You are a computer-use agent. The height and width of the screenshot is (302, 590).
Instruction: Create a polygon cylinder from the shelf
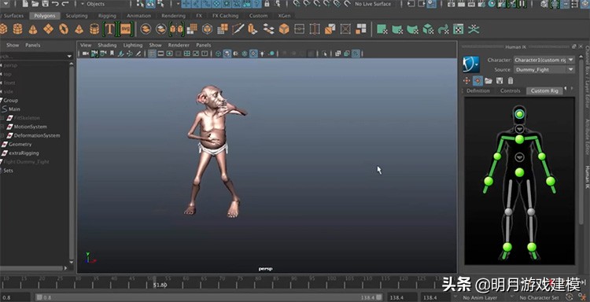pos(17,29)
